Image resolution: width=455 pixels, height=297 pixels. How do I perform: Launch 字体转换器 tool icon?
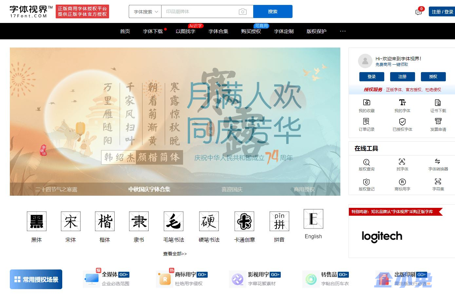click(x=438, y=161)
